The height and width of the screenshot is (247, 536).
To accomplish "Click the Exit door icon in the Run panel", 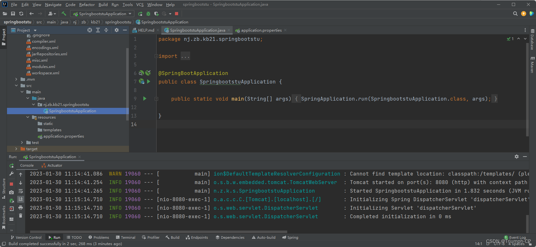I will [11, 209].
